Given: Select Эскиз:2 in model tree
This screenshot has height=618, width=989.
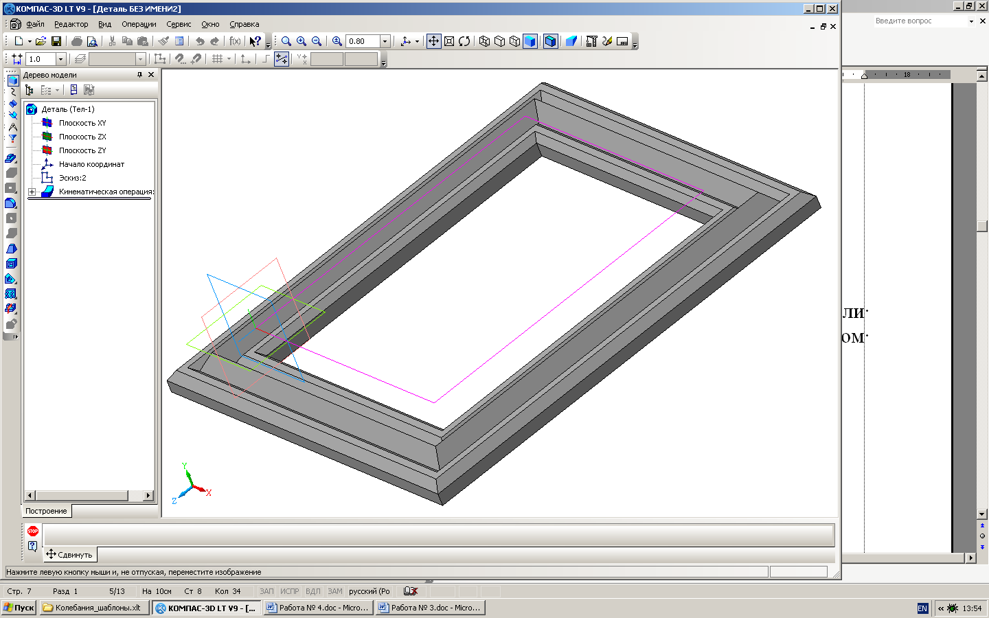Looking at the screenshot, I should [73, 178].
